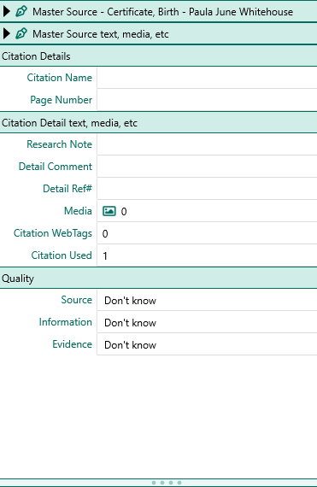Screen dimensions: 317x487
Task: Click the Evidence label under Quality
Action: 72,344
